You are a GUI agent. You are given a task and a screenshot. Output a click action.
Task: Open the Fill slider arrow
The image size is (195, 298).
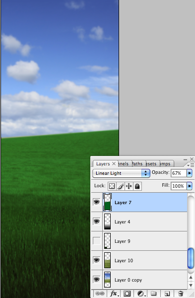(190, 186)
